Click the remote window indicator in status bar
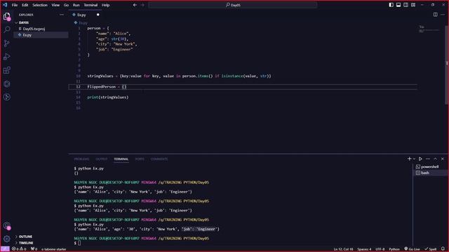 5,249
